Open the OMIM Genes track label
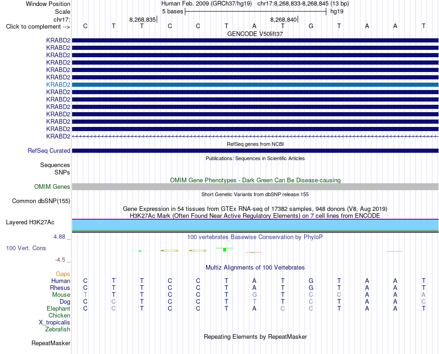The height and width of the screenshot is (354, 439). (52, 186)
